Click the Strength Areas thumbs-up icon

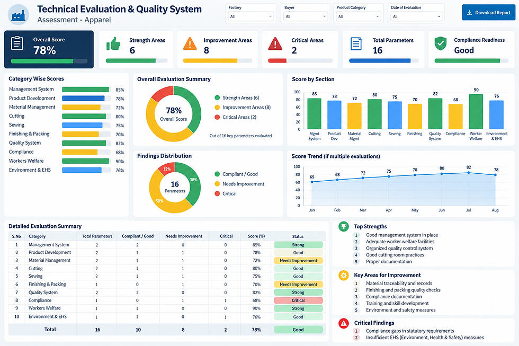pos(113,43)
